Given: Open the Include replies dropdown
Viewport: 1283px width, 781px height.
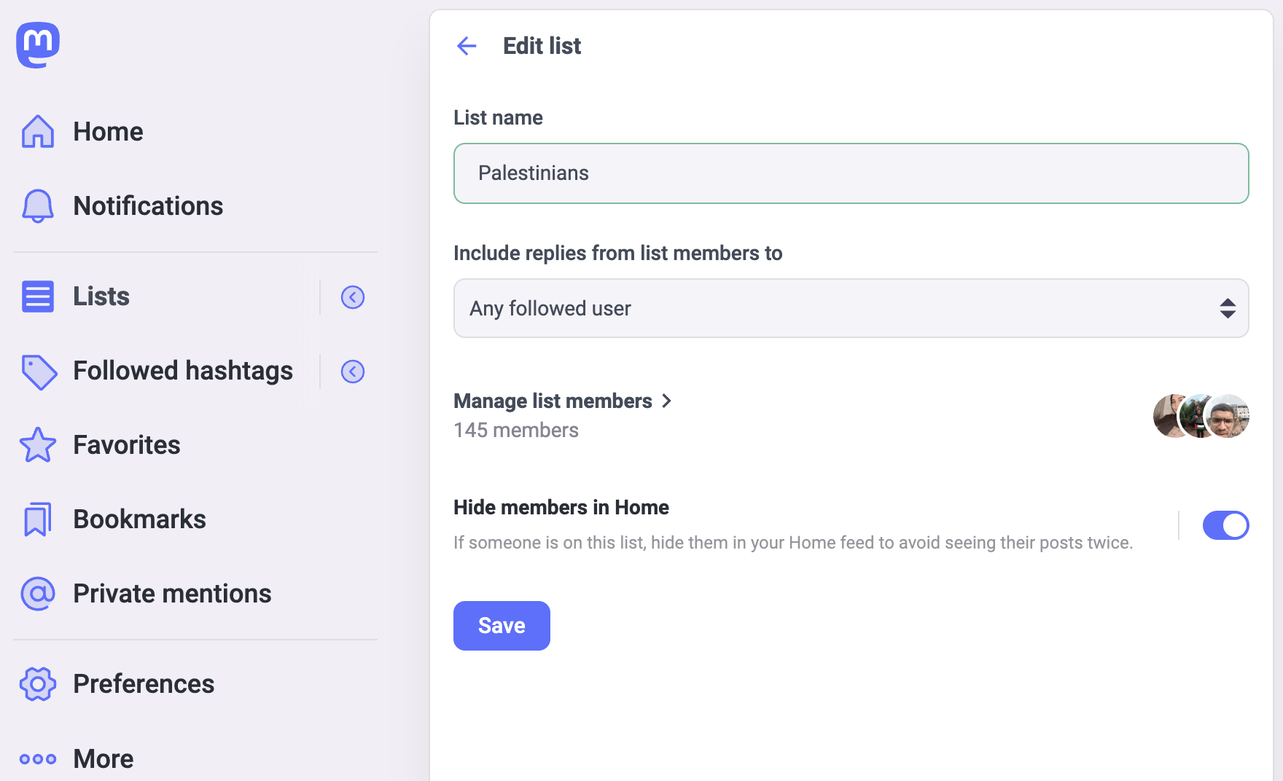Looking at the screenshot, I should 851,308.
